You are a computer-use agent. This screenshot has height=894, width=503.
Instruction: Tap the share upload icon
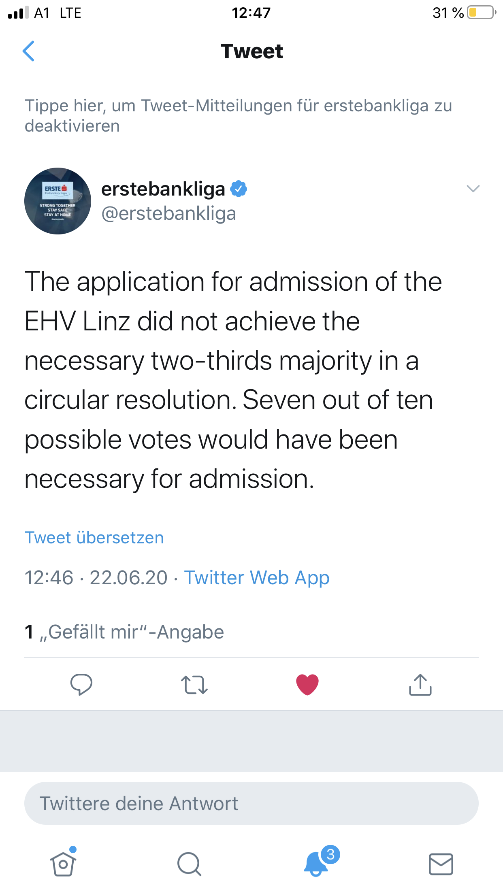pyautogui.click(x=420, y=685)
